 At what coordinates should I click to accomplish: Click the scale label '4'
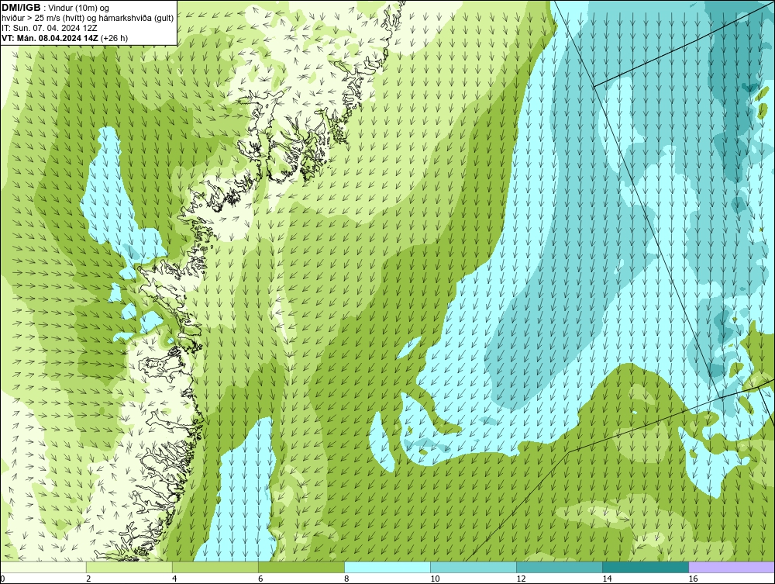pos(174,579)
